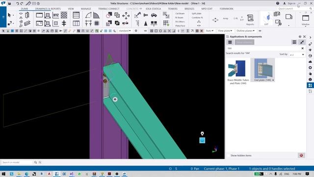
Task: Open Windows Start menu
Action: click(3, 174)
